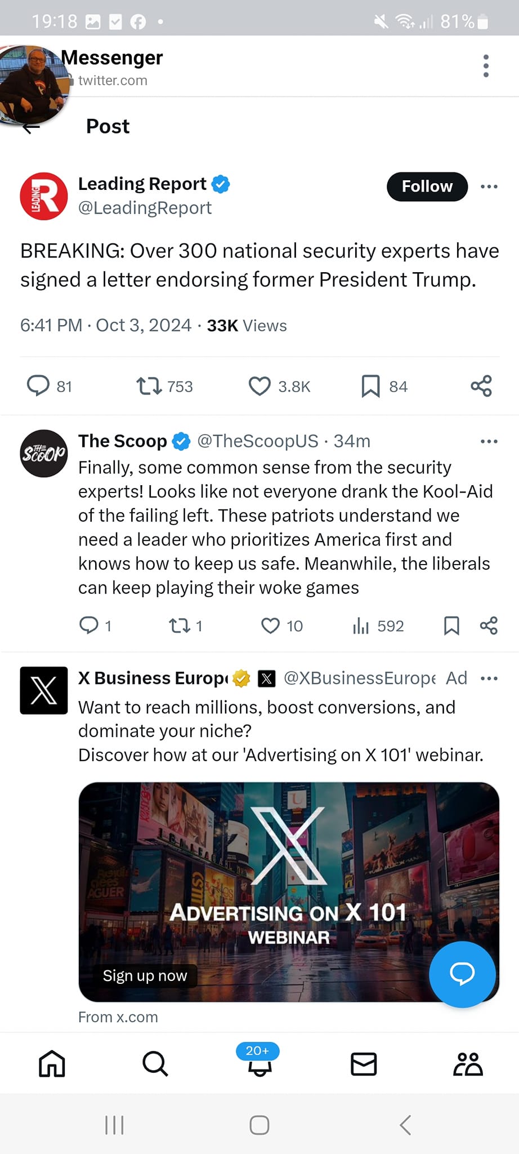Tap the Messenger chat head avatar

(x=33, y=83)
